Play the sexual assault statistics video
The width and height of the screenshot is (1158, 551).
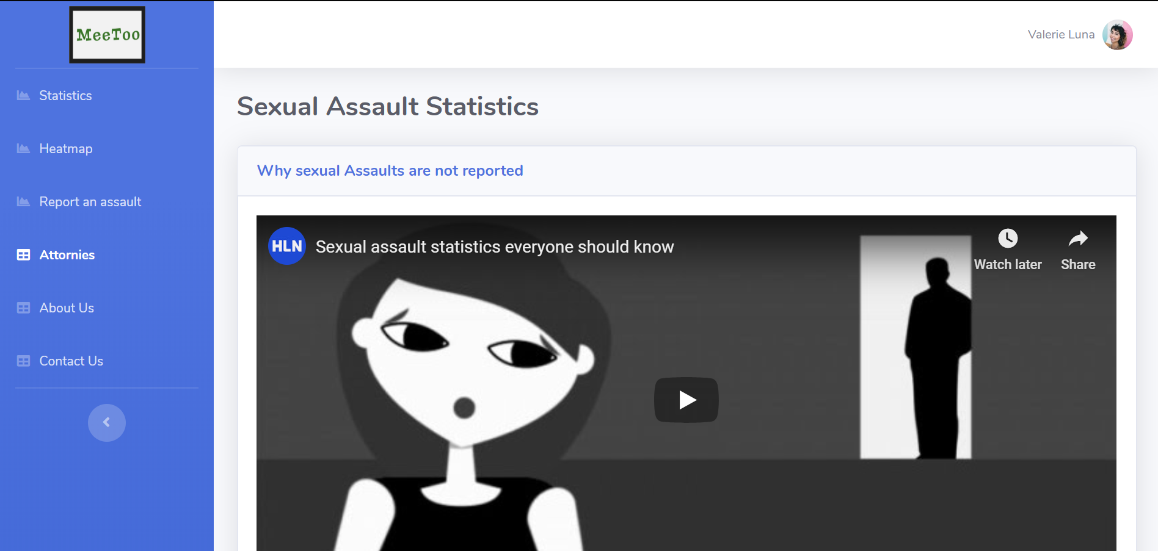(x=686, y=400)
